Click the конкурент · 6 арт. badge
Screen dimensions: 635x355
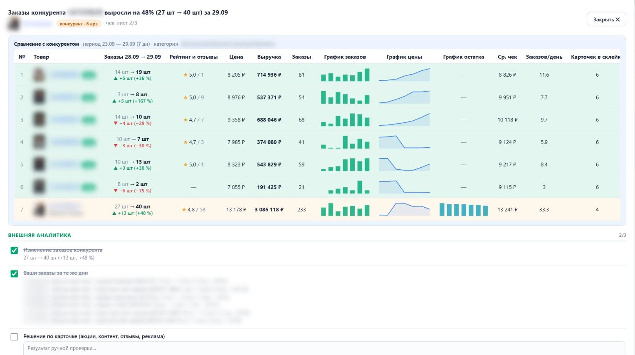(x=79, y=24)
